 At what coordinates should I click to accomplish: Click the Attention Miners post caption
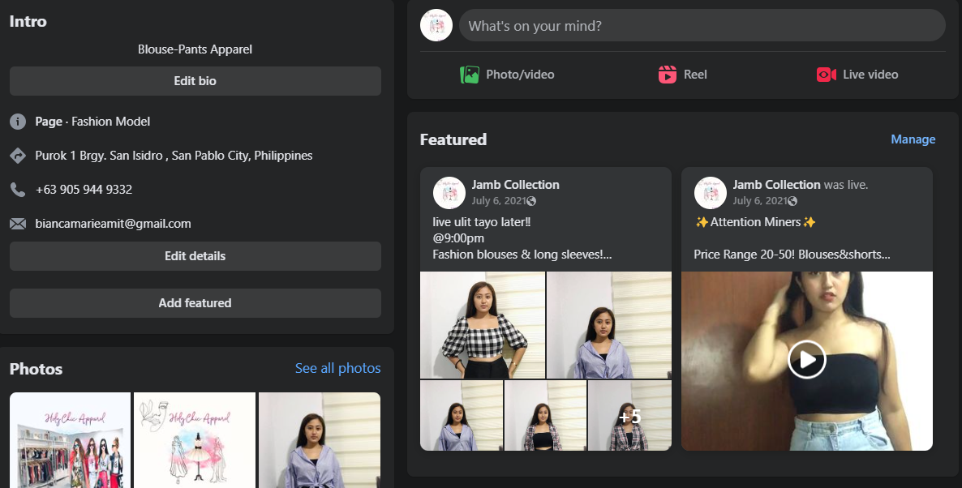click(x=755, y=222)
